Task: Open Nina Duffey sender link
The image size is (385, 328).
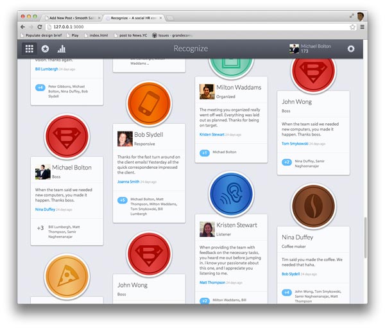Action: pyautogui.click(x=45, y=209)
